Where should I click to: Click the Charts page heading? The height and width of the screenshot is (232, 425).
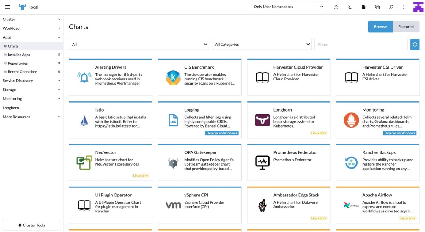(78, 27)
